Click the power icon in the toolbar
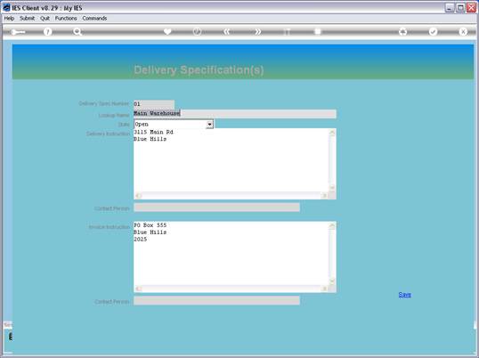Screen dimensions: 479x358 click(198, 31)
